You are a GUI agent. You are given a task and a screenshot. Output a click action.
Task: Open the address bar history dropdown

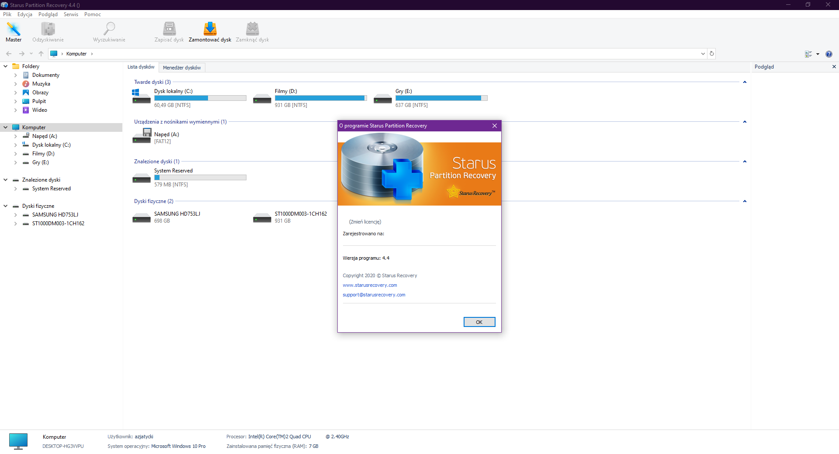click(x=703, y=54)
